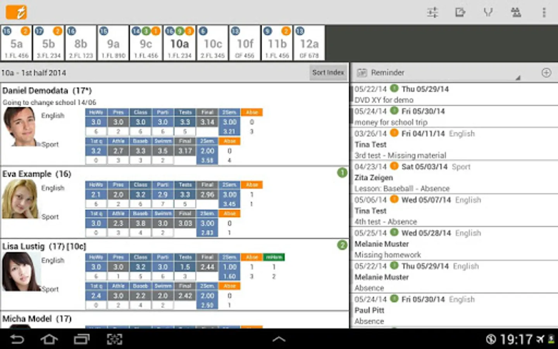
Task: Select the active 10a class tab
Action: tap(179, 43)
